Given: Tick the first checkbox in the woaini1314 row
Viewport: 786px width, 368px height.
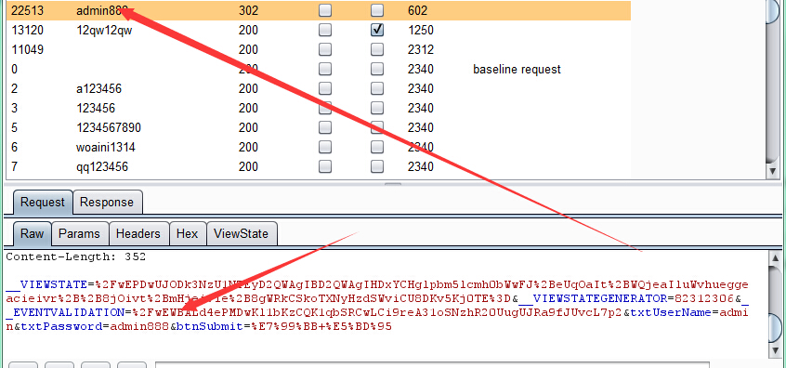Looking at the screenshot, I should click(325, 147).
